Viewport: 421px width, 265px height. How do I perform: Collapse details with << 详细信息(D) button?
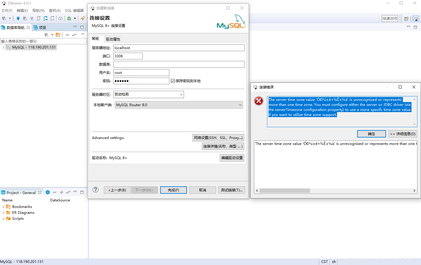pyautogui.click(x=403, y=134)
